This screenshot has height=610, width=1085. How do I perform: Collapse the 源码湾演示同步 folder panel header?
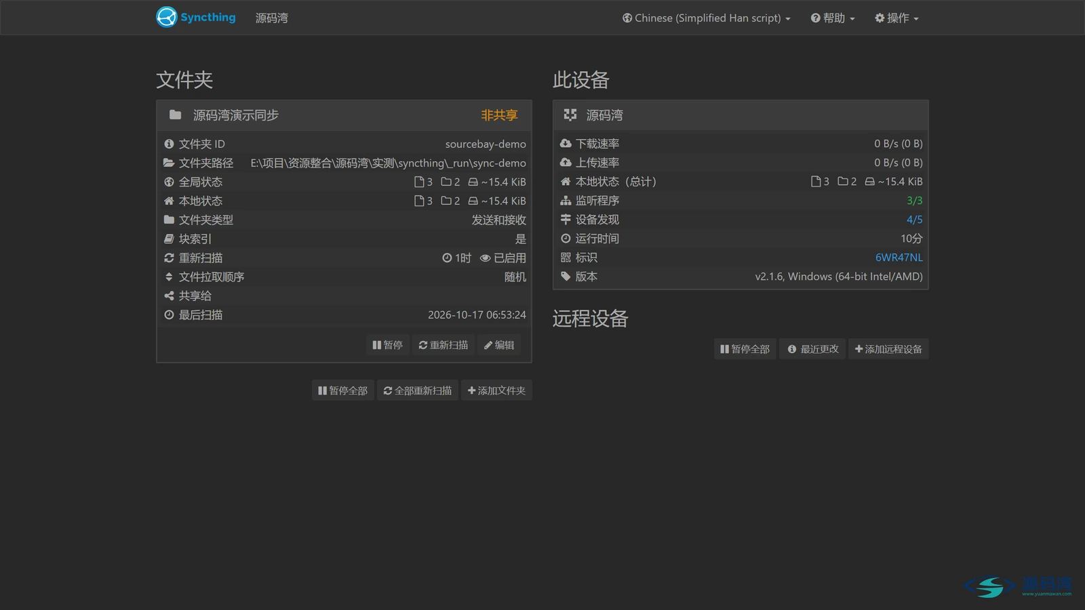(x=344, y=115)
